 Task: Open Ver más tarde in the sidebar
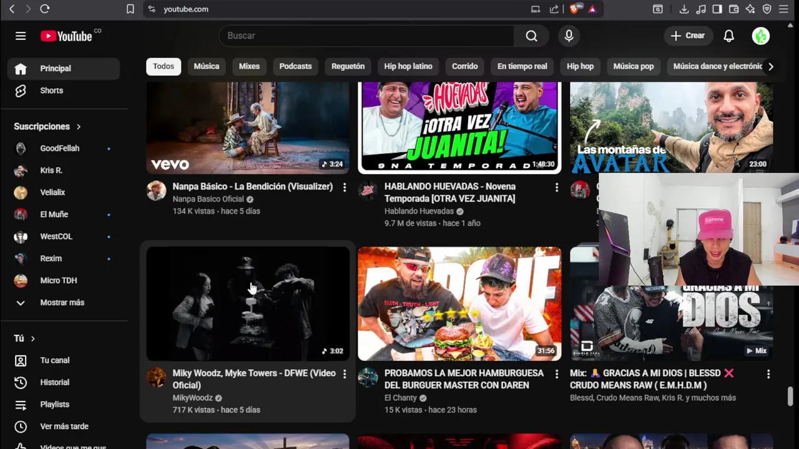click(63, 427)
